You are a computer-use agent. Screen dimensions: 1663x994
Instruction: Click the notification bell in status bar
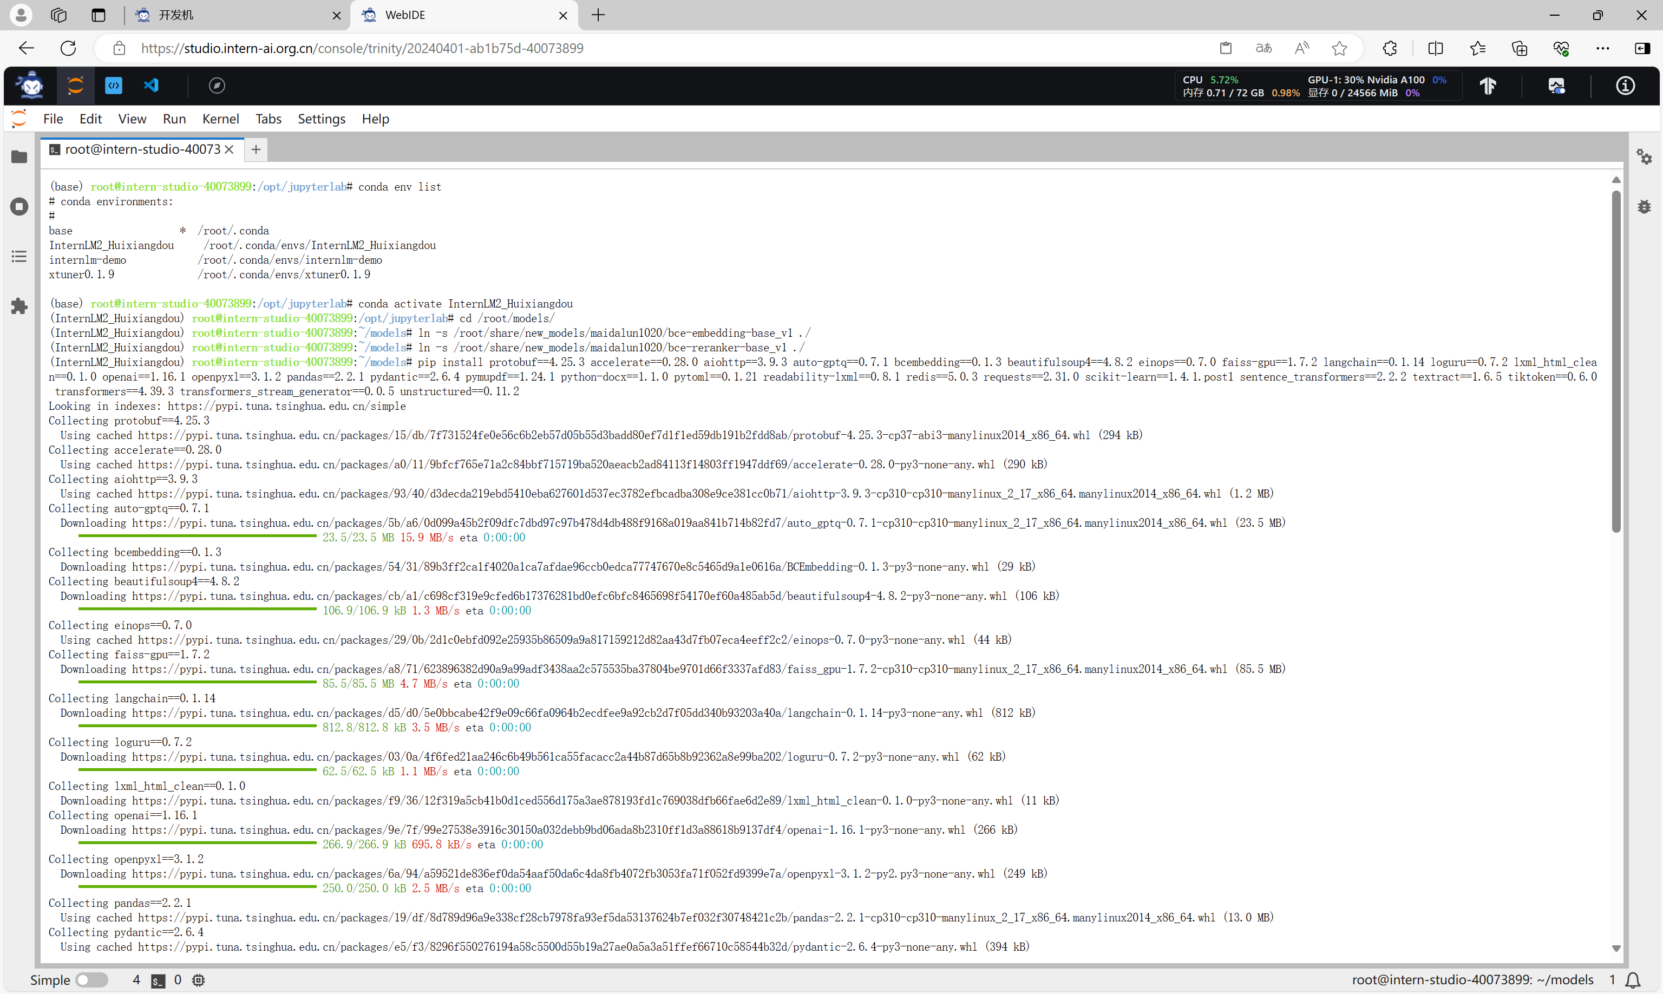tap(1633, 980)
